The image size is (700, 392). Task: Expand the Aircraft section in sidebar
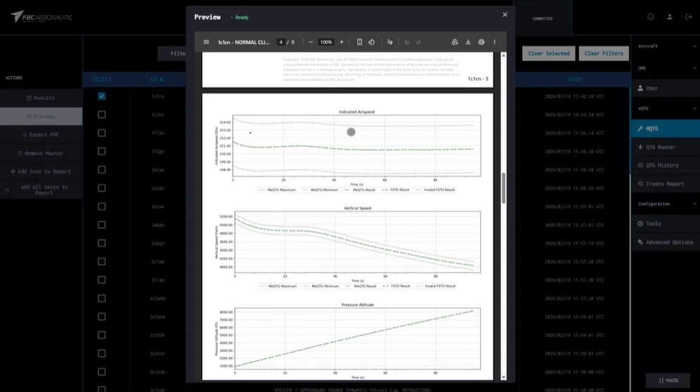pyautogui.click(x=694, y=46)
